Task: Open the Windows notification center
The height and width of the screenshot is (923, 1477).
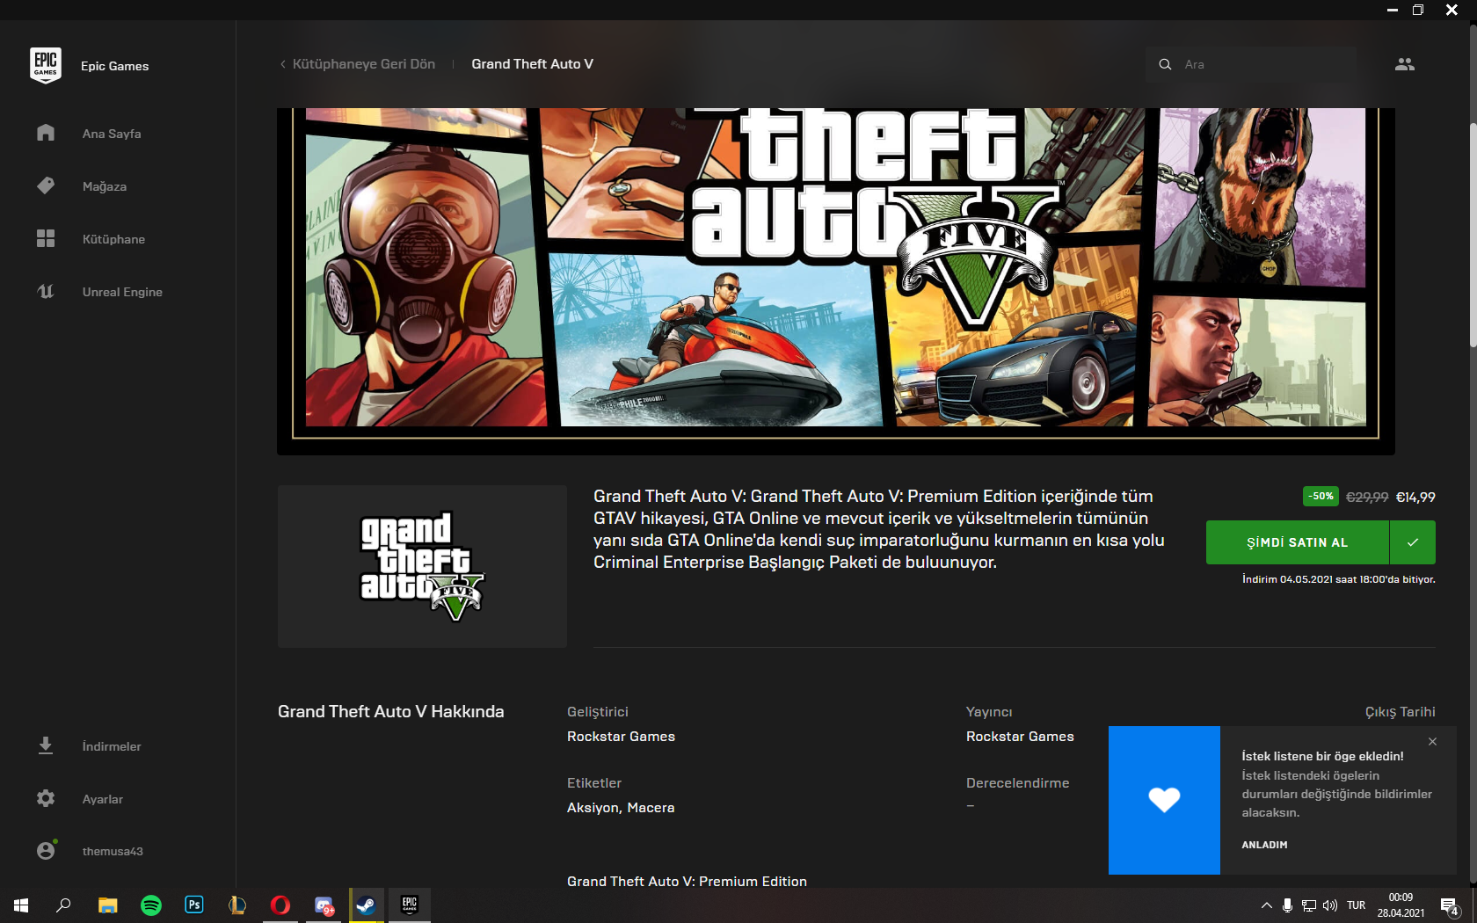Action: pyautogui.click(x=1450, y=905)
